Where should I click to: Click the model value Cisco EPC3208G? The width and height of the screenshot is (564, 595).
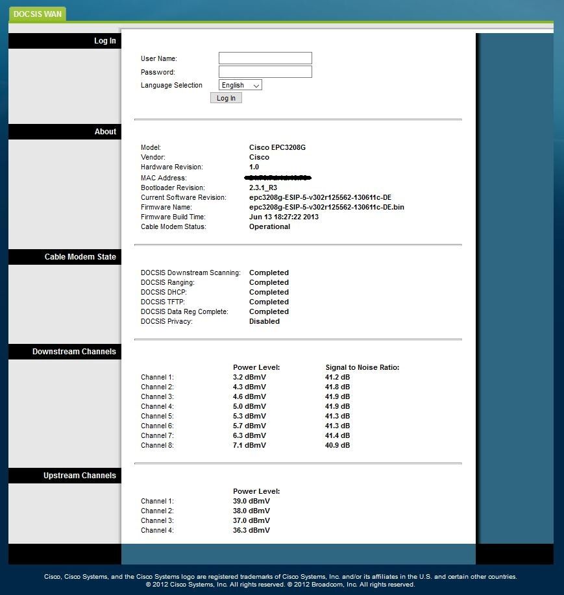(277, 147)
